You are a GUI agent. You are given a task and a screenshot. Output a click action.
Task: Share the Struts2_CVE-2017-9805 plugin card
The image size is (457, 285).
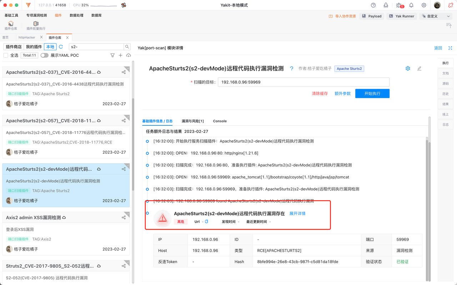124,266
